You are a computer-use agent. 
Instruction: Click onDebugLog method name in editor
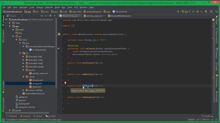click(x=88, y=97)
